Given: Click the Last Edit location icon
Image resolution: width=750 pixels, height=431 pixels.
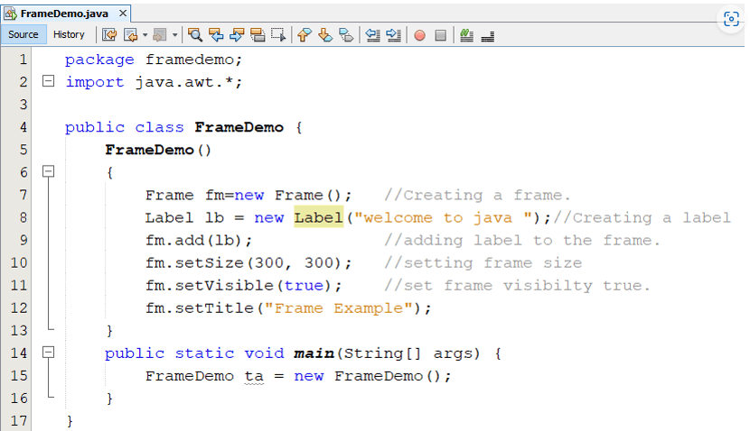Looking at the screenshot, I should [x=109, y=35].
